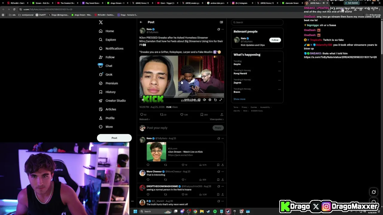Image resolution: width=383 pixels, height=215 pixels.
Task: Like the main post with 1.5K likes
Action: pyautogui.click(x=184, y=115)
